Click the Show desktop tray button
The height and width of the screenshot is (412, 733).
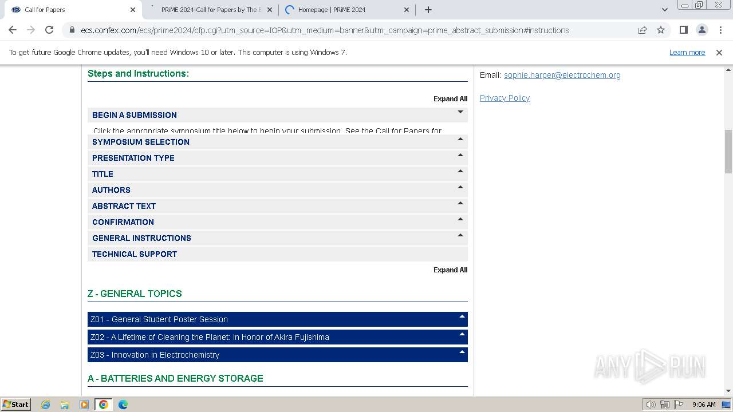click(727, 405)
